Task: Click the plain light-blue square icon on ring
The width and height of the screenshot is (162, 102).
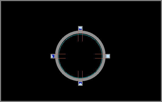Action: pyautogui.click(x=108, y=56)
